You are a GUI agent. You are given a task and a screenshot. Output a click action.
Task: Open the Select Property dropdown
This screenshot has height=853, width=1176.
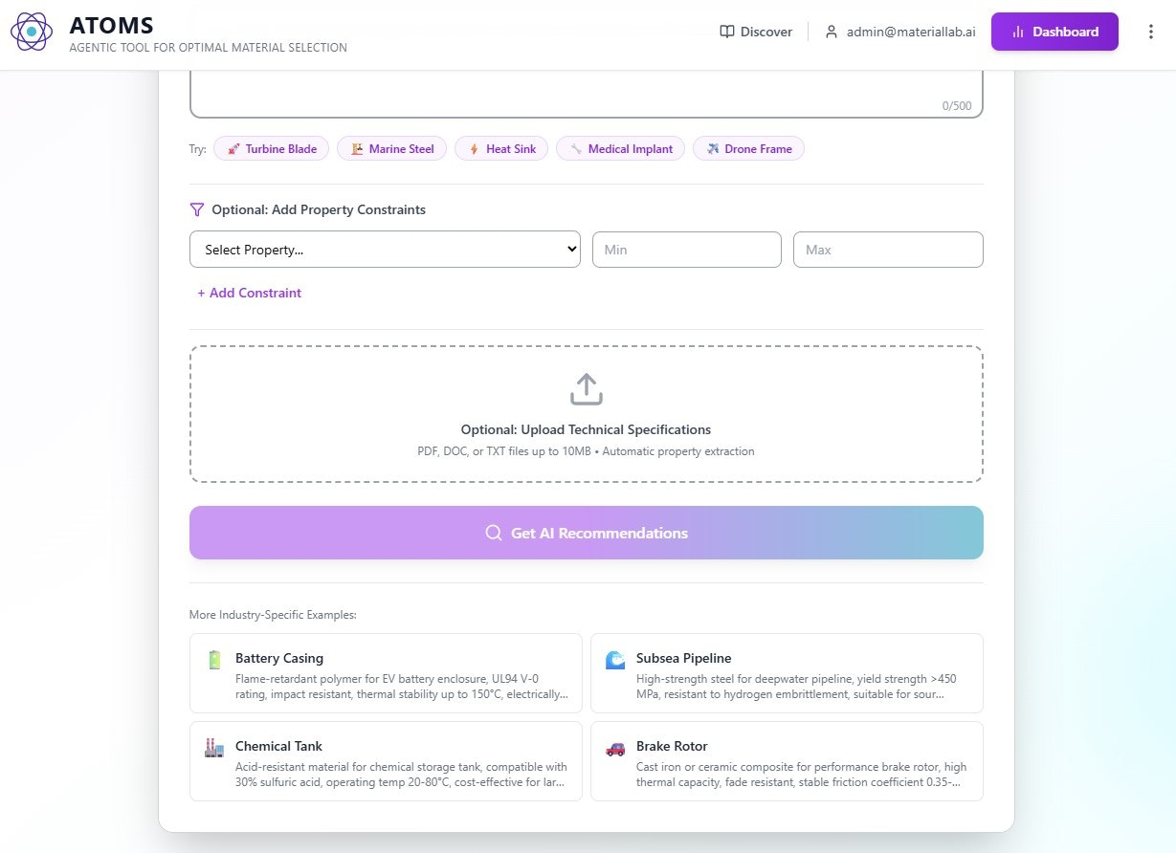tap(385, 250)
